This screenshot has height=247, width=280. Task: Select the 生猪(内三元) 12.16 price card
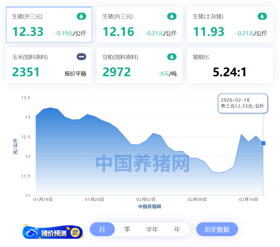[139, 25]
